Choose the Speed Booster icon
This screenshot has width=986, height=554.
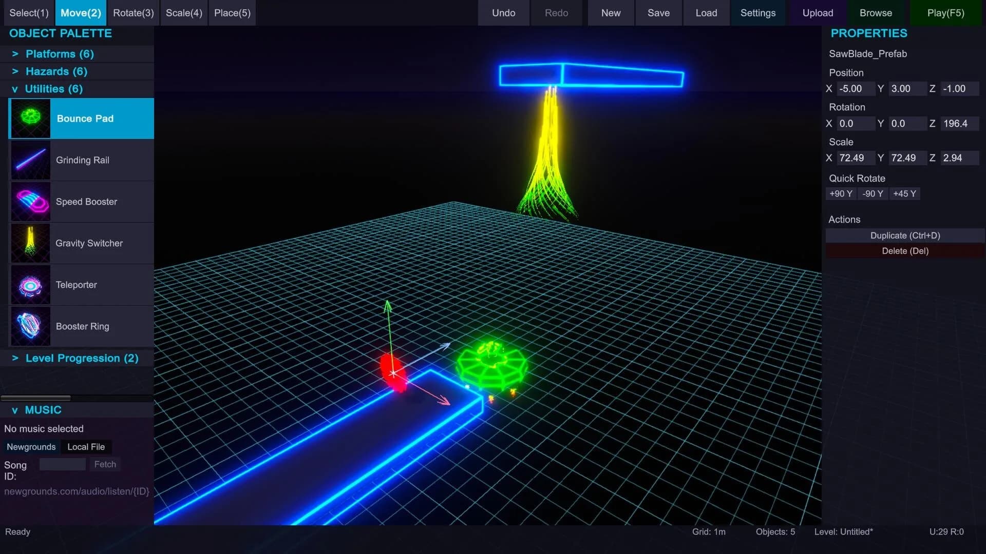(x=31, y=202)
